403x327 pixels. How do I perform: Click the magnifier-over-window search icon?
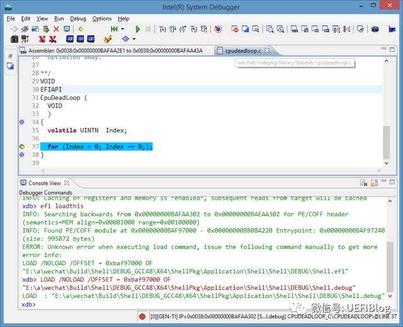tap(270, 30)
